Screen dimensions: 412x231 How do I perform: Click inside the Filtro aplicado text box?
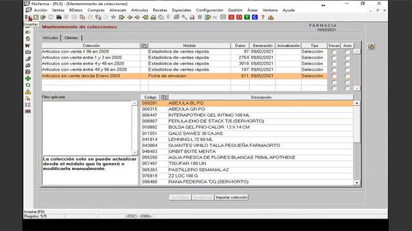coord(87,128)
